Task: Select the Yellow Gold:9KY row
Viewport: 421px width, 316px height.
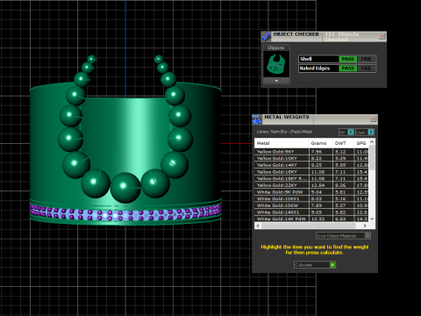Action: [311, 152]
